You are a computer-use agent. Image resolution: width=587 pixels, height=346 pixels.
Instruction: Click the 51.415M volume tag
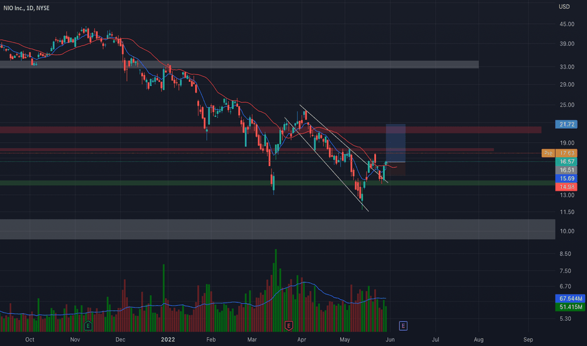click(x=570, y=307)
